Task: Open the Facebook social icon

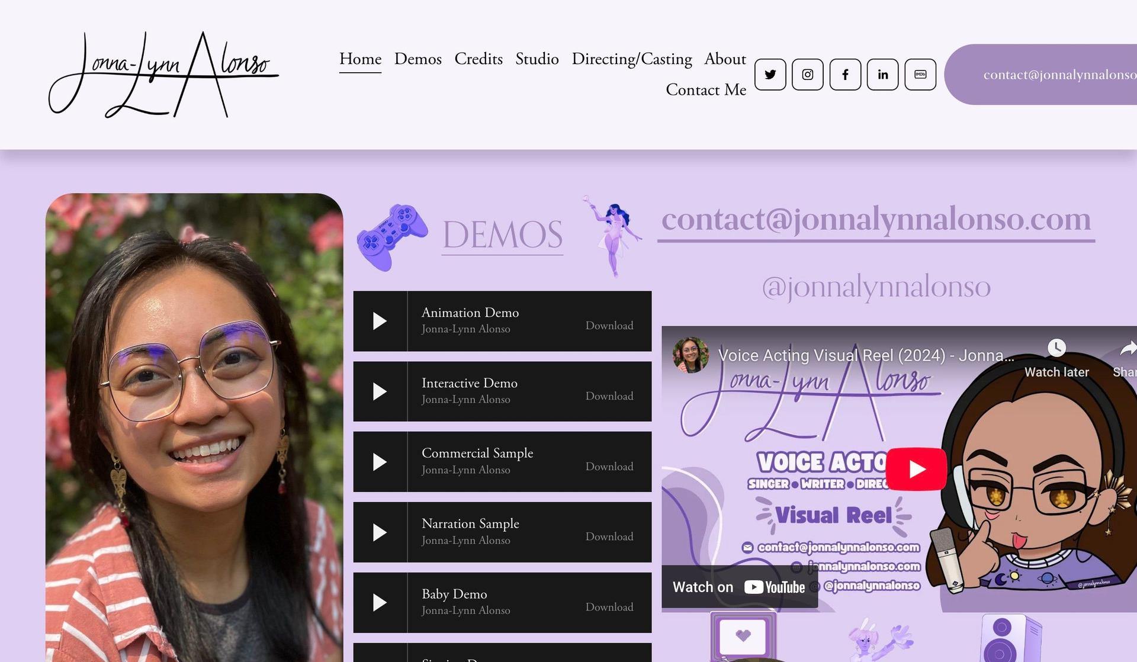Action: click(845, 75)
